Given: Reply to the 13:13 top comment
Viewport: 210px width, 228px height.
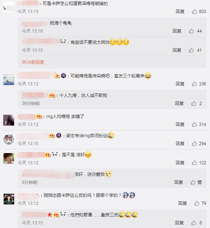Looking at the screenshot, I should pos(180,11).
